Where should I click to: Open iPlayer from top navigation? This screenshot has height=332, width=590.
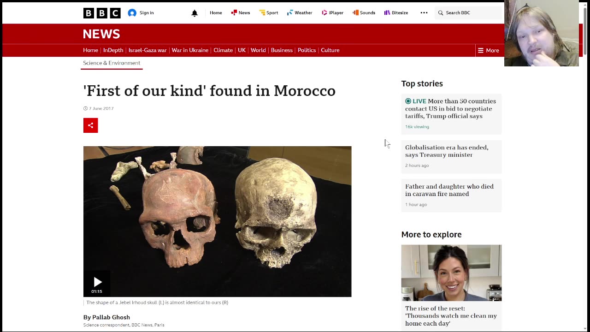332,13
